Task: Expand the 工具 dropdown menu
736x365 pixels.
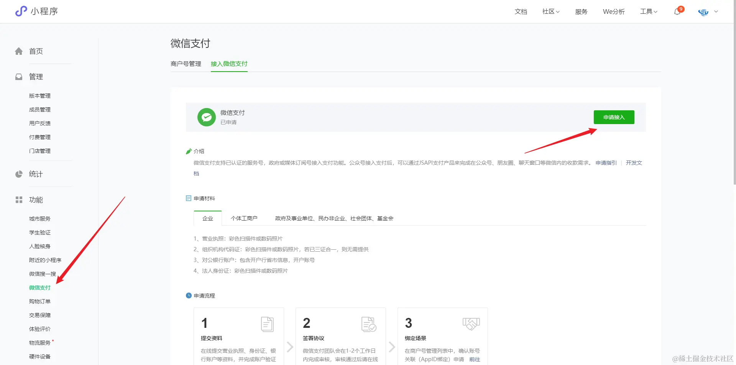Action: (649, 11)
